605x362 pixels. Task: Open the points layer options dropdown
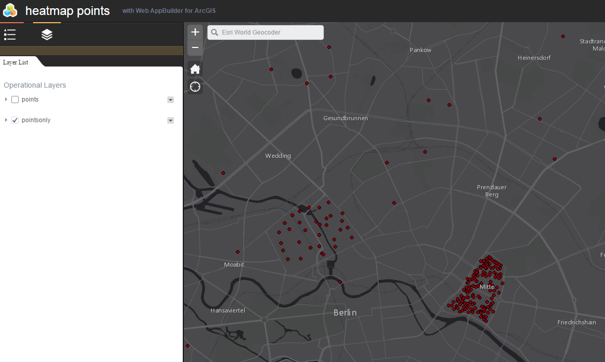[x=170, y=100]
